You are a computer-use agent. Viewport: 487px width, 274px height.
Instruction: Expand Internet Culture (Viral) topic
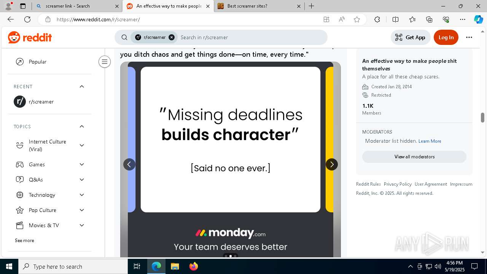[82, 145]
